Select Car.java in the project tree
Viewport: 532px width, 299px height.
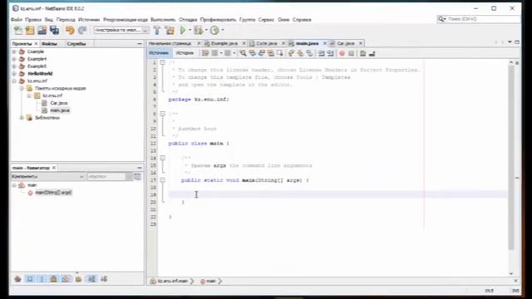pos(59,103)
